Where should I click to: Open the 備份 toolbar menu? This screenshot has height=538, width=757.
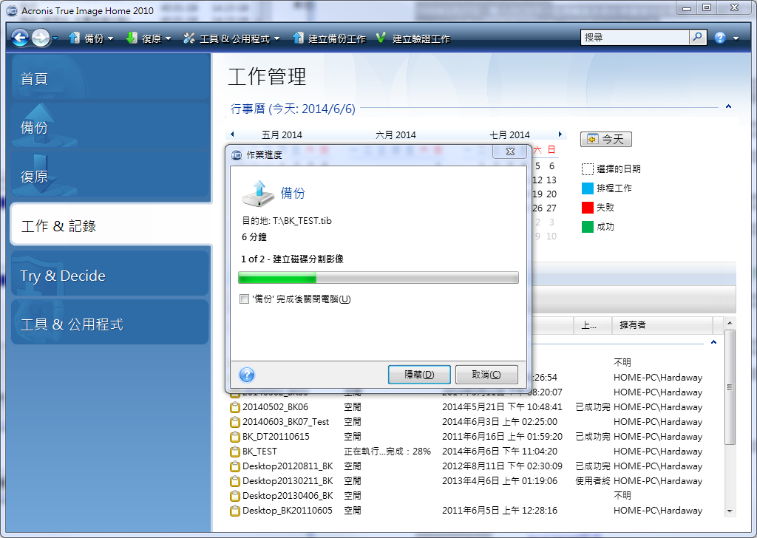pos(91,38)
